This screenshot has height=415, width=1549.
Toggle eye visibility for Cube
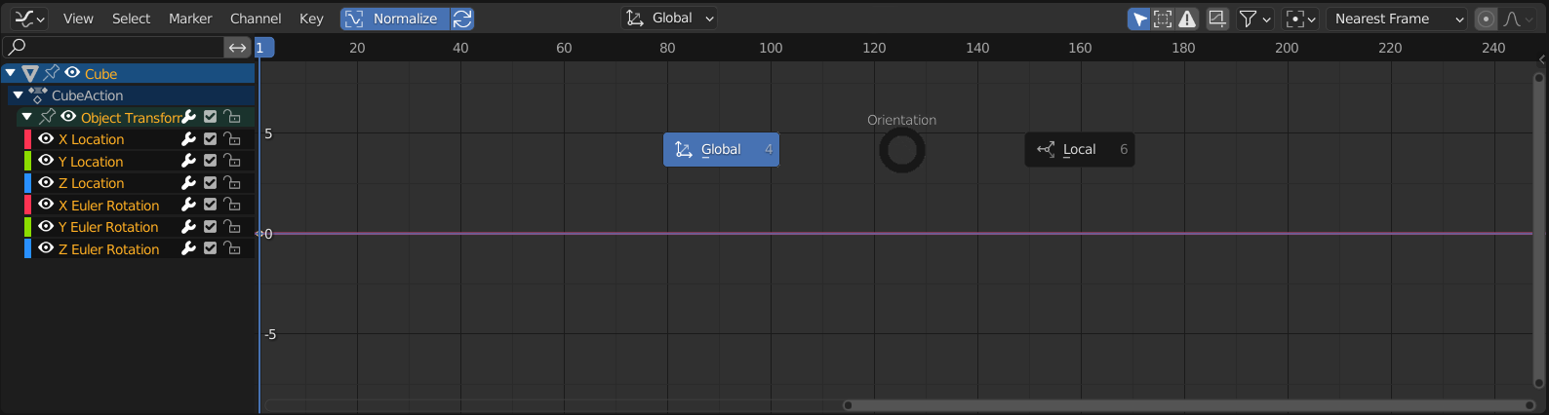[x=72, y=73]
